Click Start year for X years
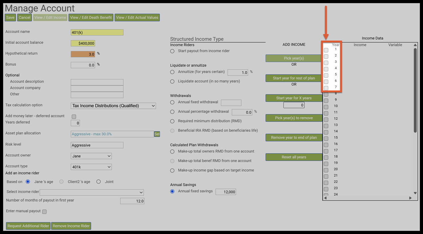The image size is (423, 234). [x=294, y=98]
